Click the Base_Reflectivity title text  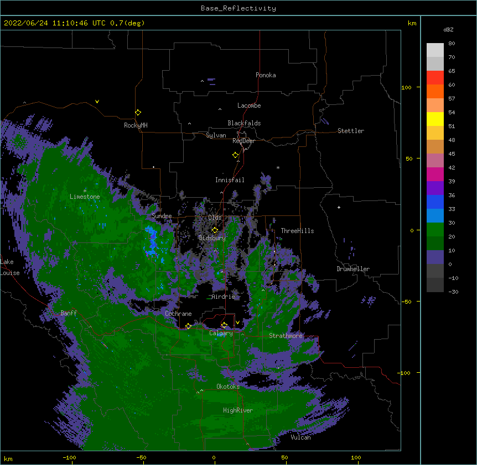(x=239, y=8)
